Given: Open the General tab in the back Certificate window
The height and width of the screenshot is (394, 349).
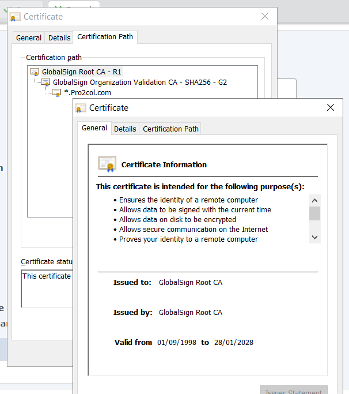Looking at the screenshot, I should pos(29,37).
